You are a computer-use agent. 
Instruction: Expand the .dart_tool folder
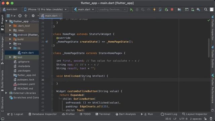[x=10, y=26]
